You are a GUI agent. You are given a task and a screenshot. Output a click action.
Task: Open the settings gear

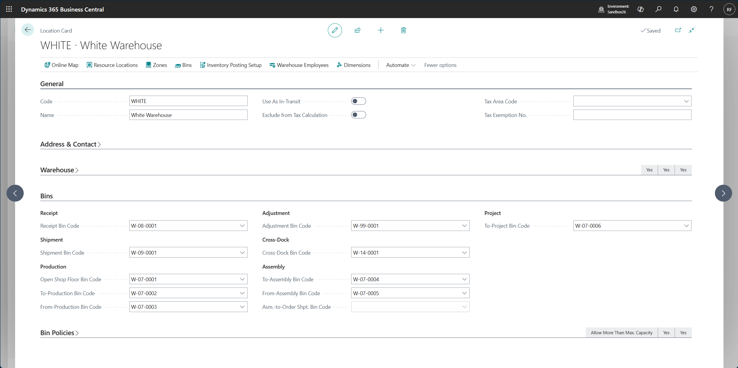coord(694,9)
